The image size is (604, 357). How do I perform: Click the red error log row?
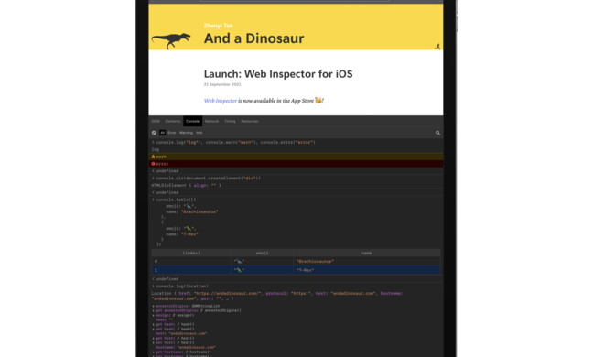click(296, 164)
